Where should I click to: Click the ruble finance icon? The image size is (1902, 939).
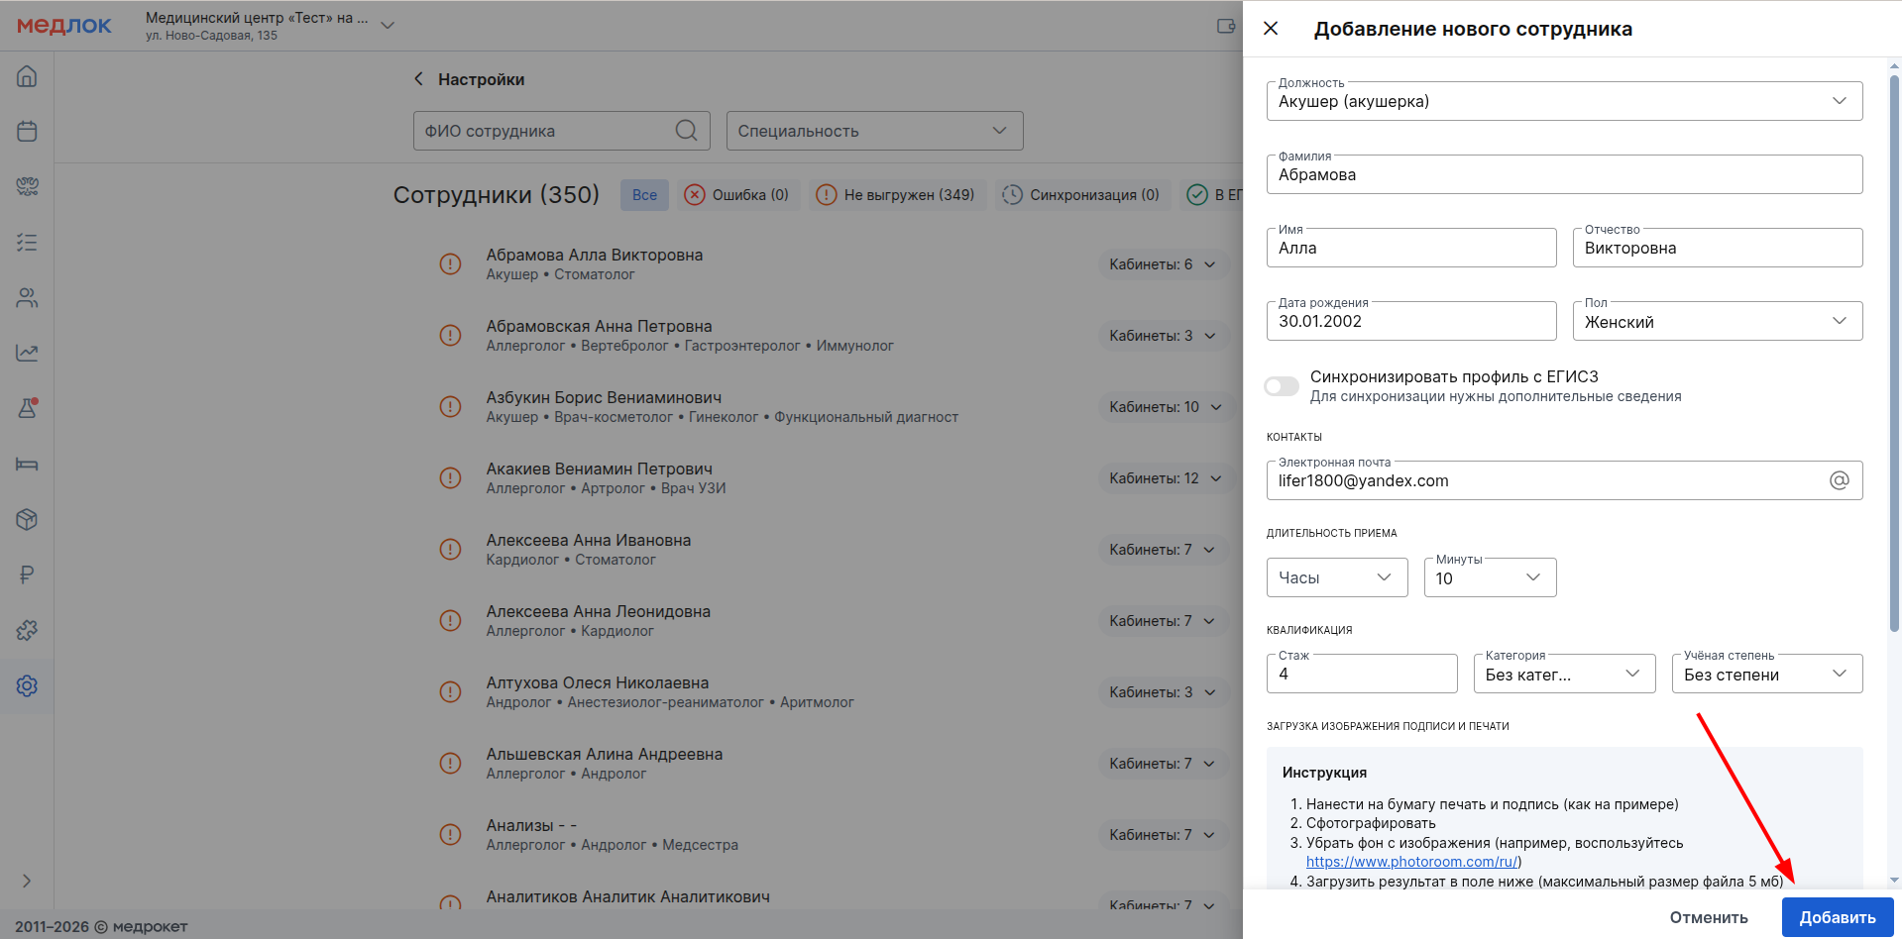27,574
